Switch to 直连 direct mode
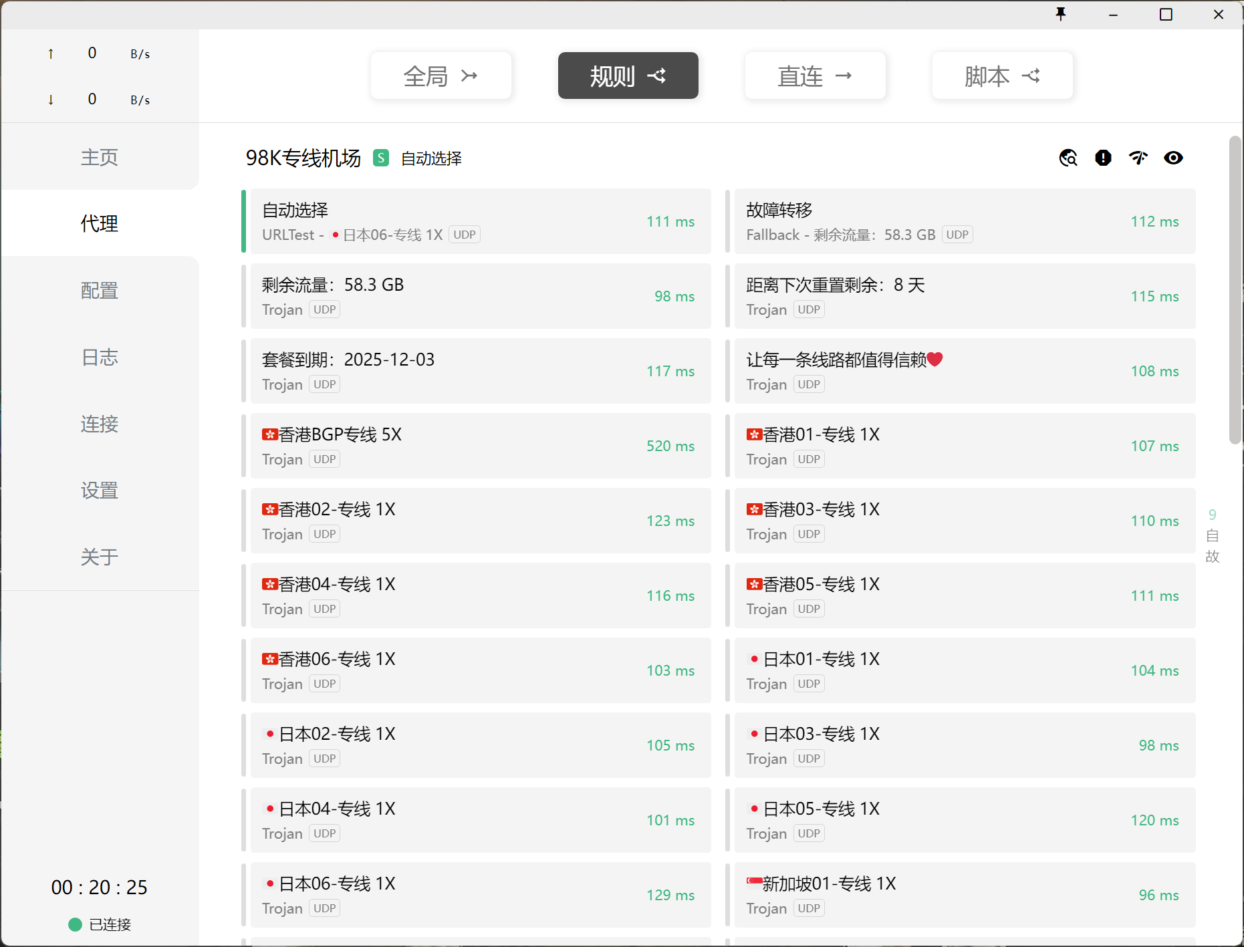The image size is (1244, 947). tap(815, 76)
